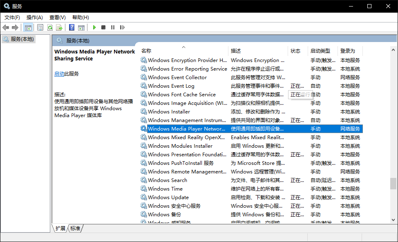The image size is (398, 242).
Task: Select the Windows Time service name
Action: (x=165, y=189)
